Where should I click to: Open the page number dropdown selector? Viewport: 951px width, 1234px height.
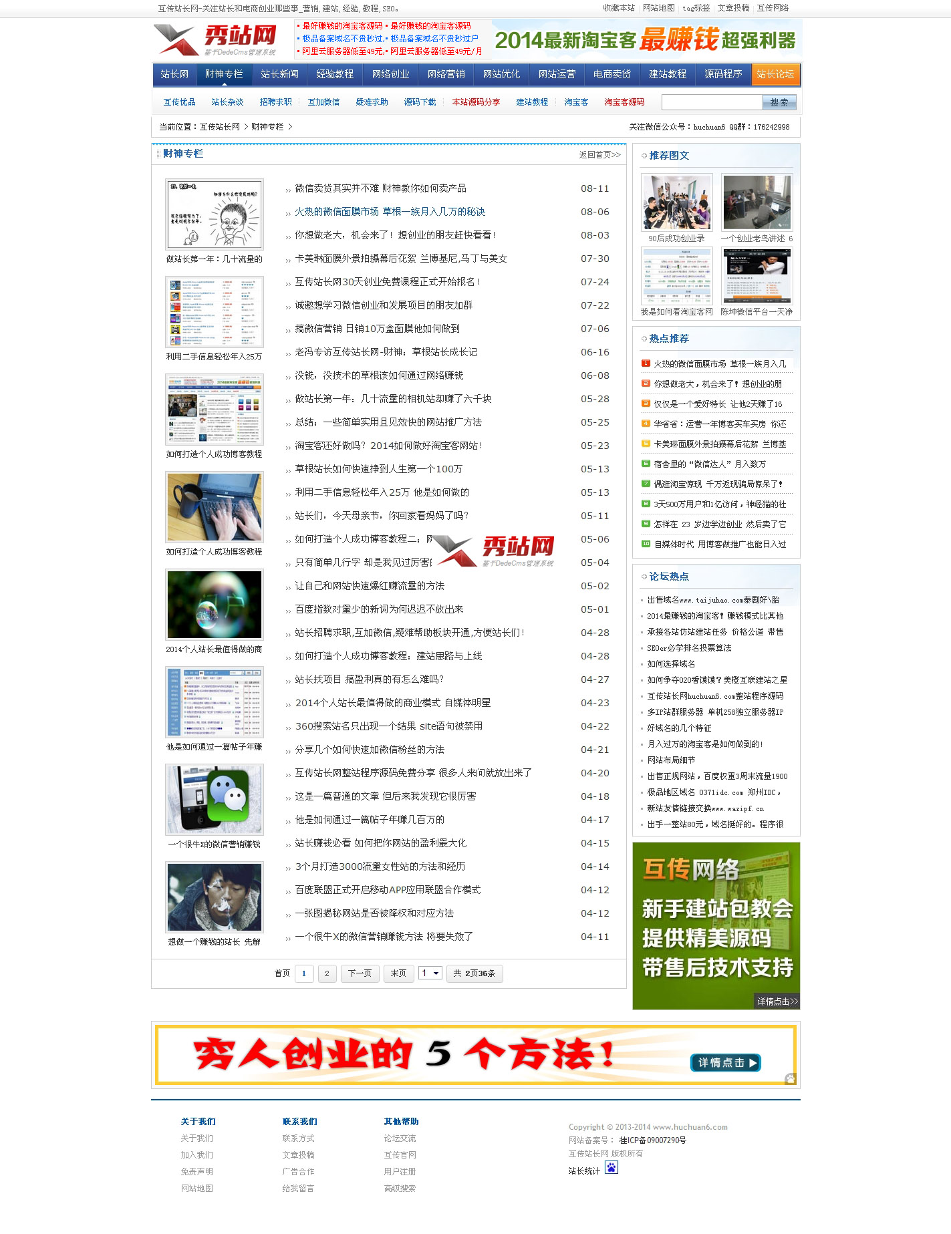click(430, 973)
